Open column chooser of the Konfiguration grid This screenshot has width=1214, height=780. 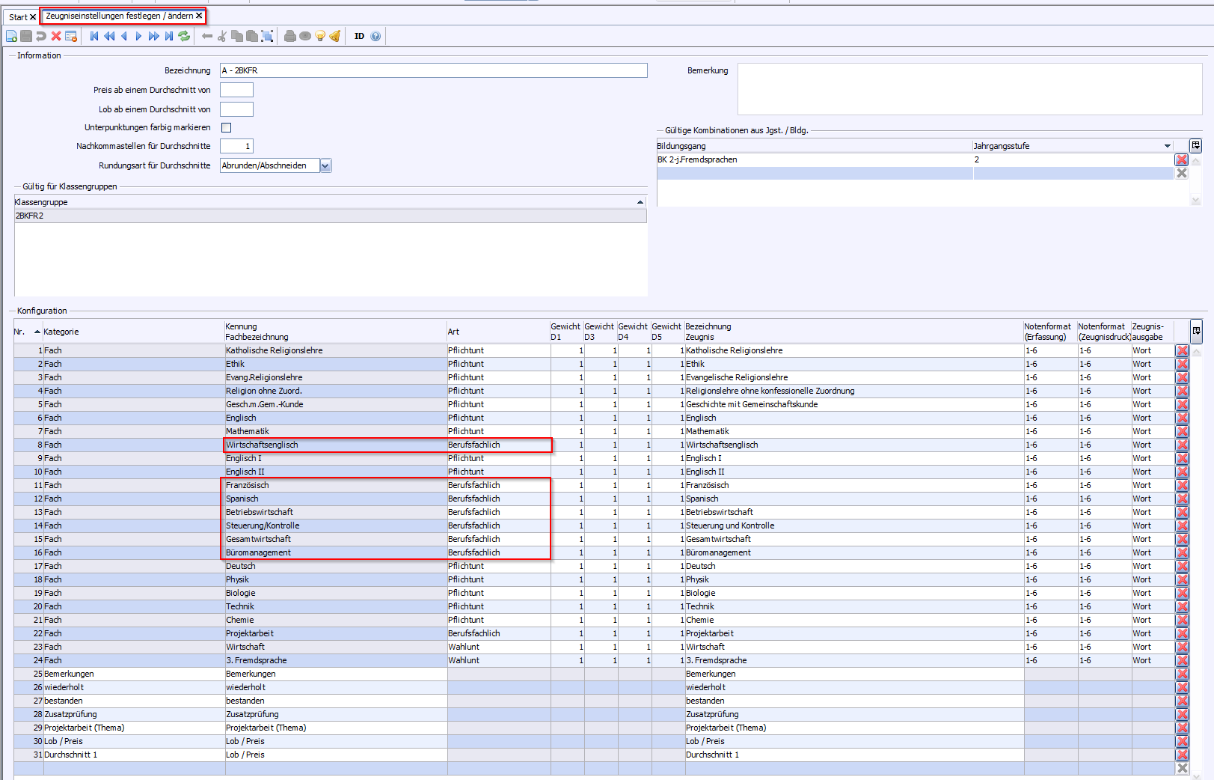(1196, 331)
